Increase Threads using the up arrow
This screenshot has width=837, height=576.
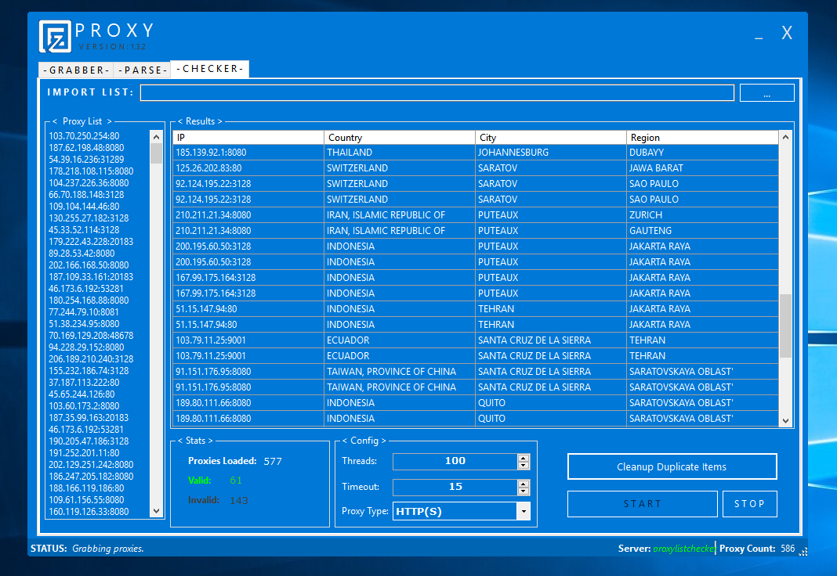click(x=523, y=457)
